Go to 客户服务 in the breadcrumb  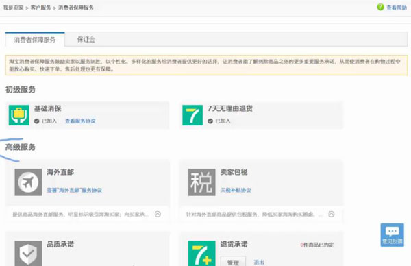[x=40, y=8]
